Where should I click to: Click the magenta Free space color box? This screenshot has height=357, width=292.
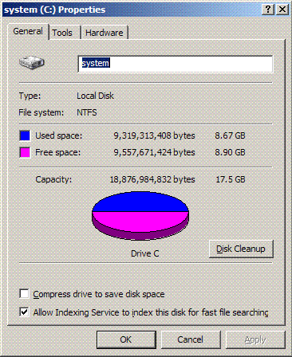25,152
